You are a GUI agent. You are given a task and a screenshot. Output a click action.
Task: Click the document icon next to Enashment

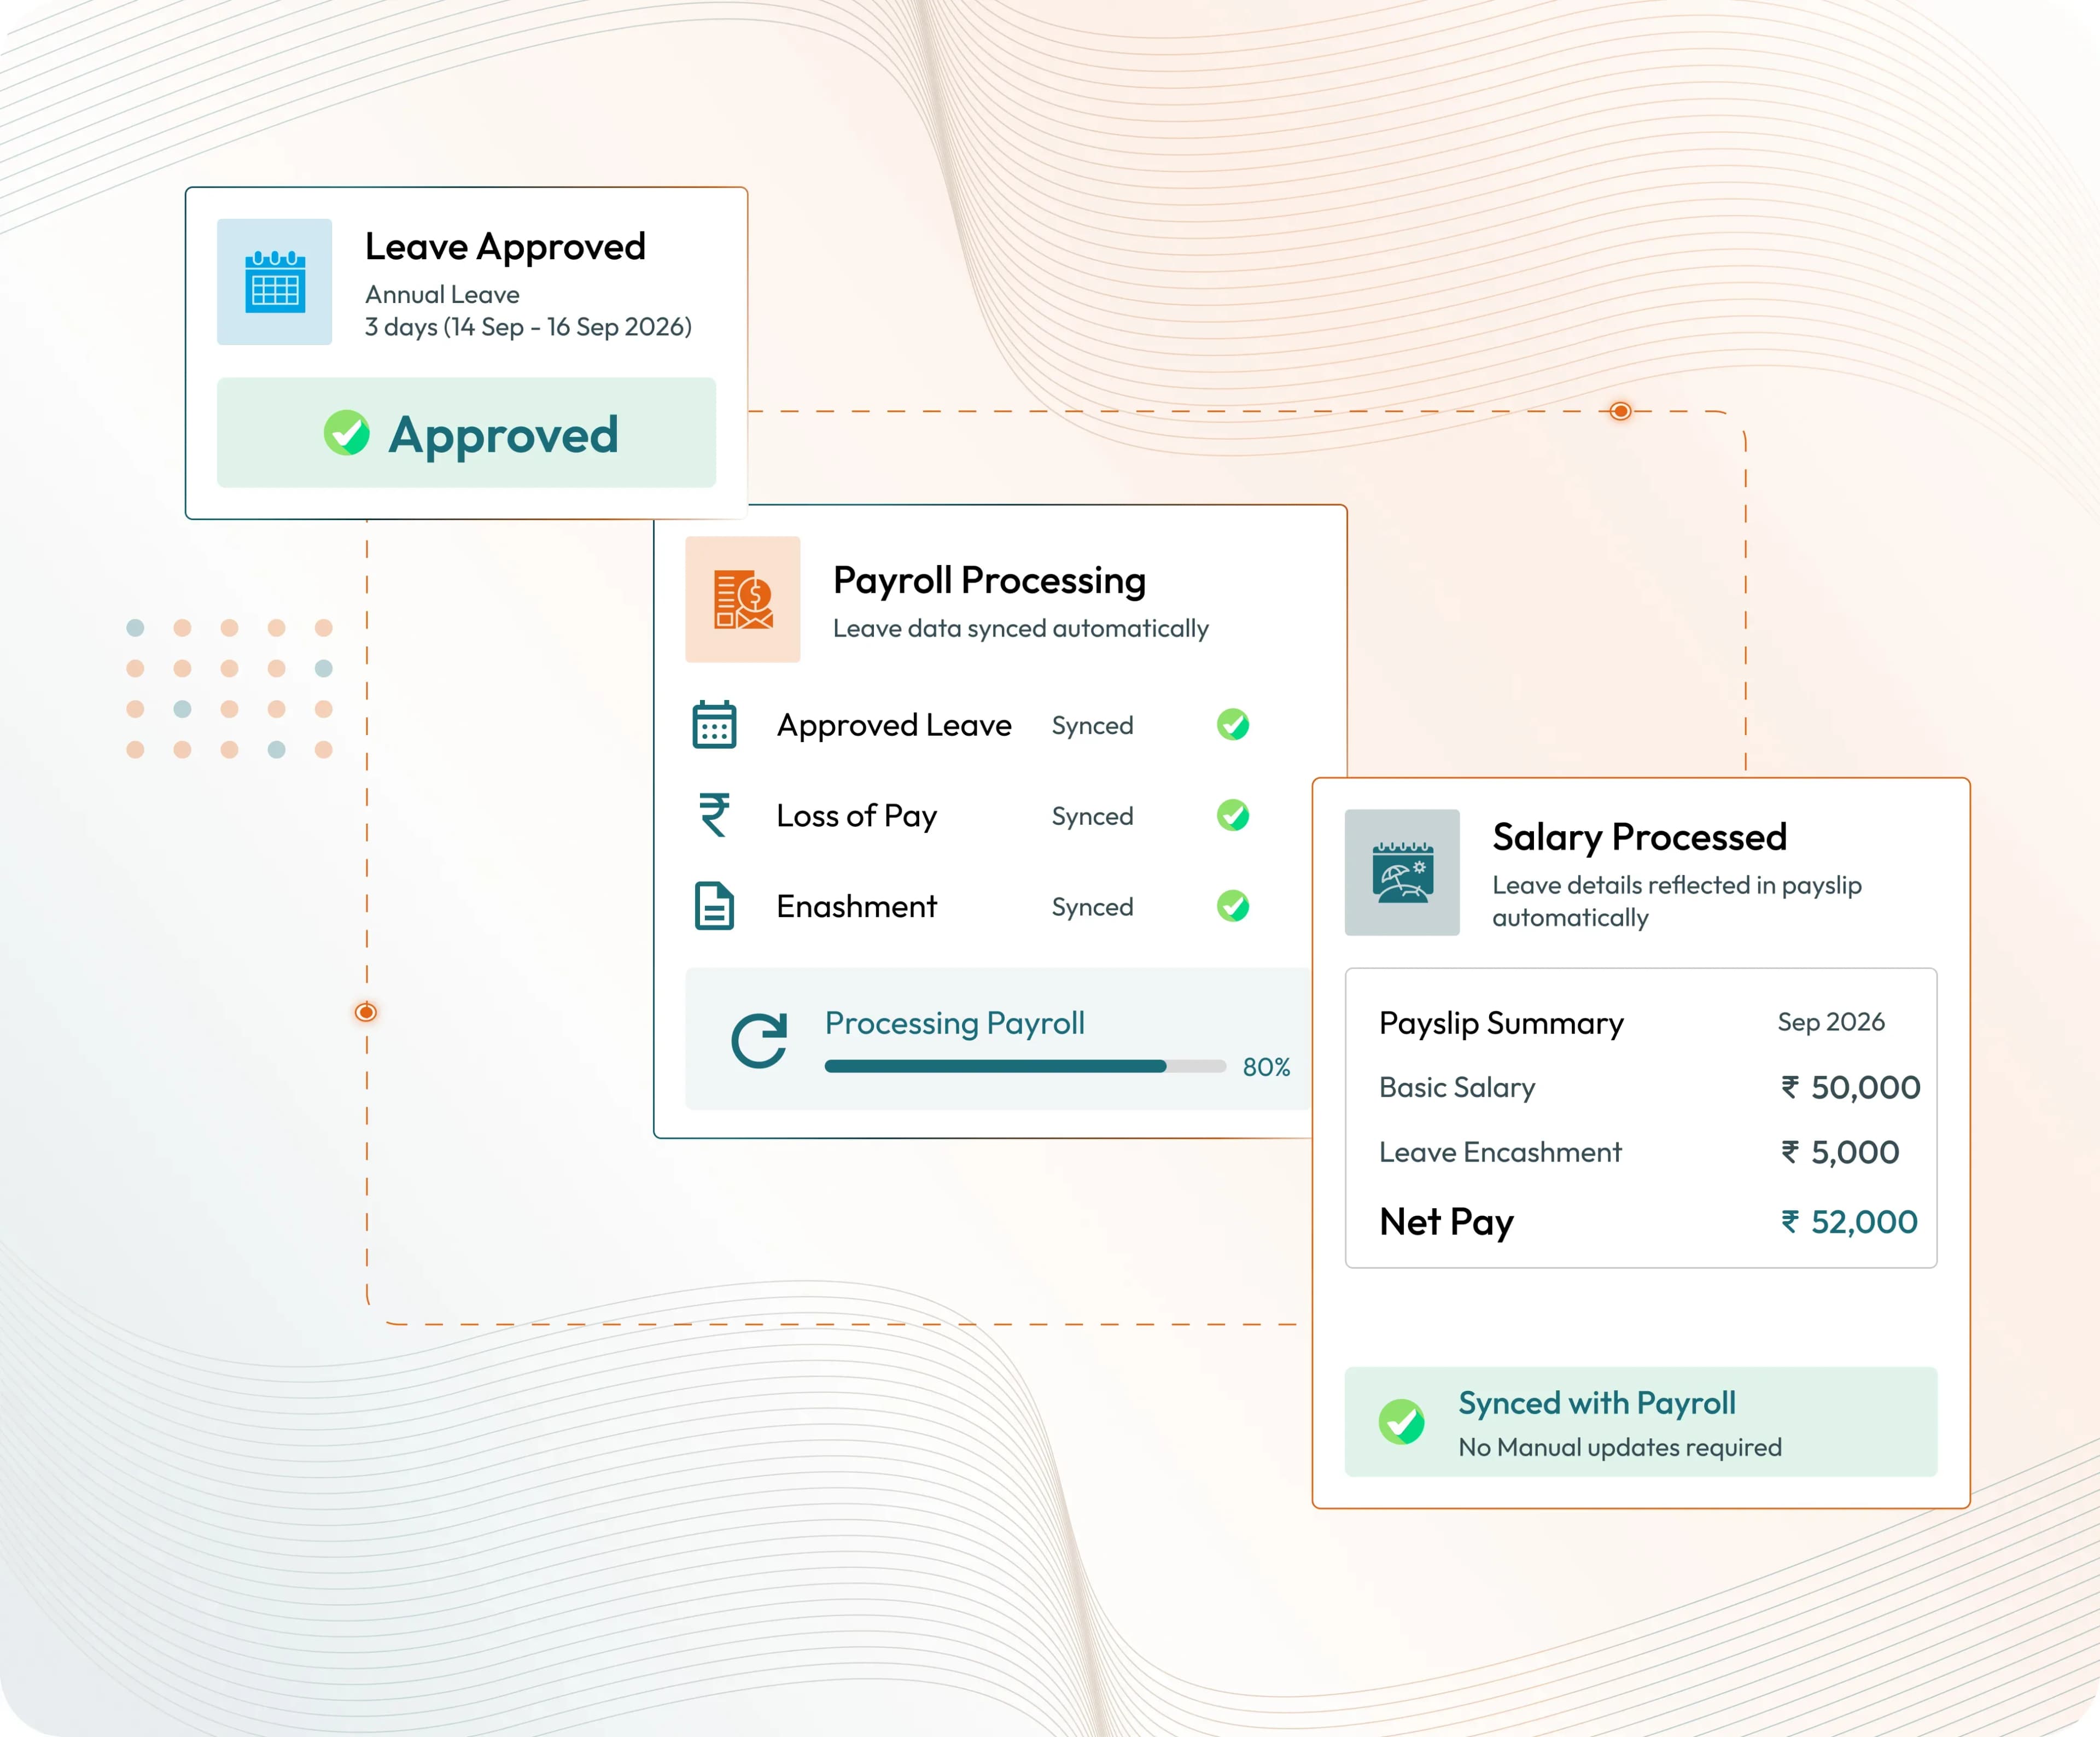click(714, 906)
